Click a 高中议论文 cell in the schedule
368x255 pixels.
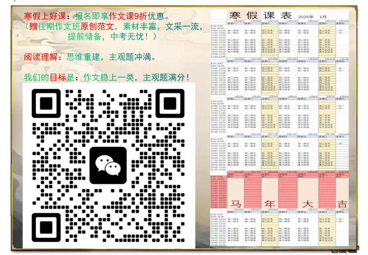click(268, 50)
